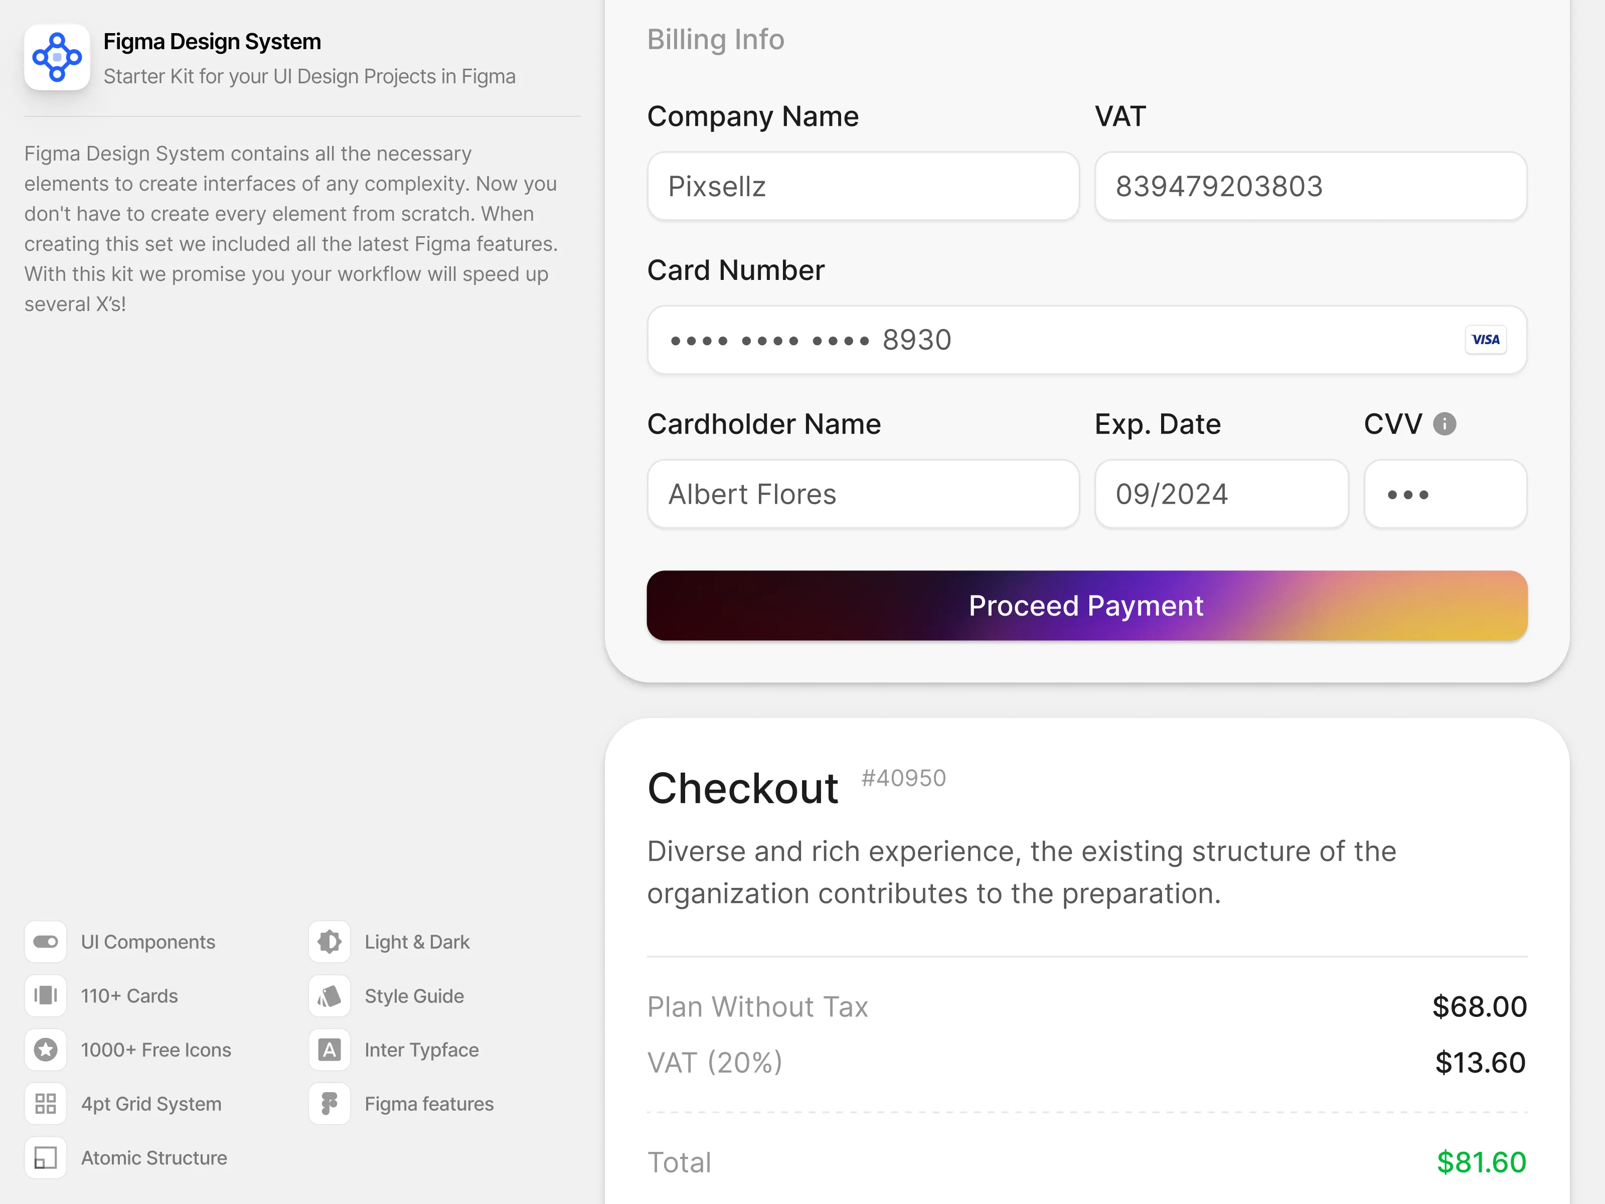Click the Company Name field label
The image size is (1605, 1204).
pos(753,116)
